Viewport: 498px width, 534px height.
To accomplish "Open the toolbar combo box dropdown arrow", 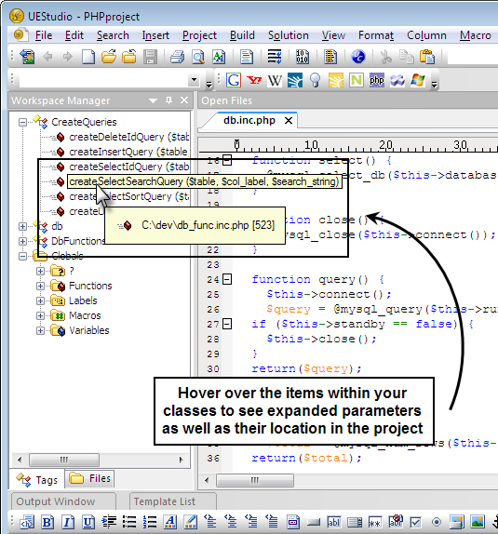I will [194, 80].
